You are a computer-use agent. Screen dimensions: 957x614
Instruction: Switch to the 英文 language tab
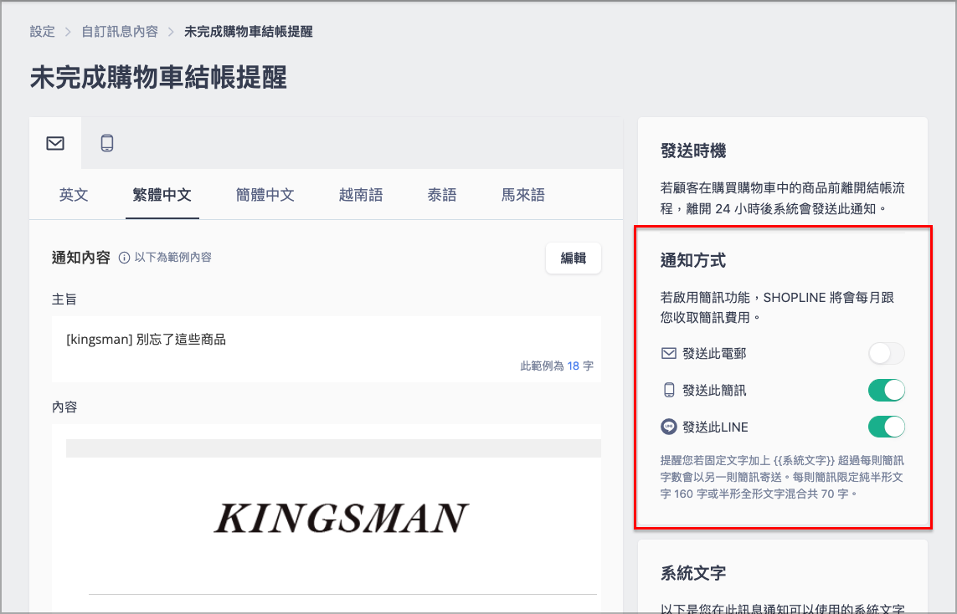point(74,195)
